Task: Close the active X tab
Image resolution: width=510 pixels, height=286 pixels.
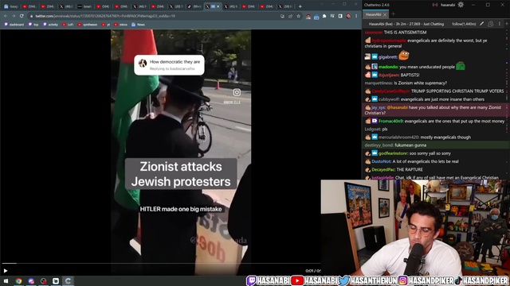Action: [x=218, y=6]
